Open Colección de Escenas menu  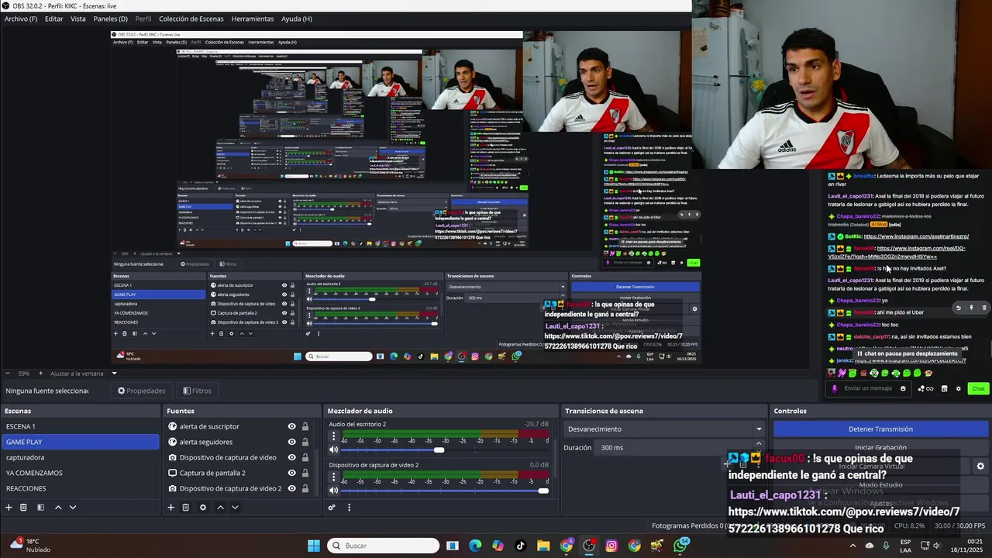click(191, 19)
